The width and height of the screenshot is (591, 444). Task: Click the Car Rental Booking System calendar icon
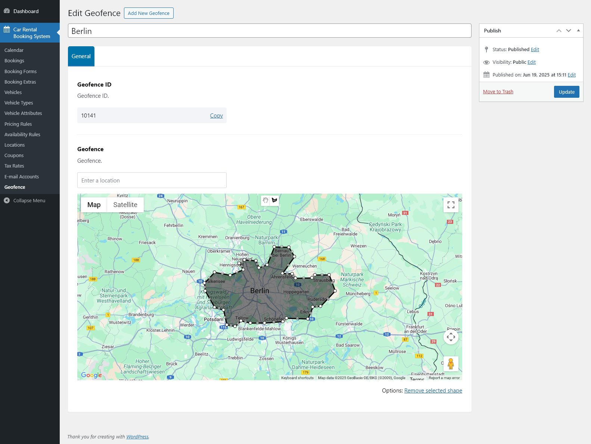pyautogui.click(x=7, y=29)
